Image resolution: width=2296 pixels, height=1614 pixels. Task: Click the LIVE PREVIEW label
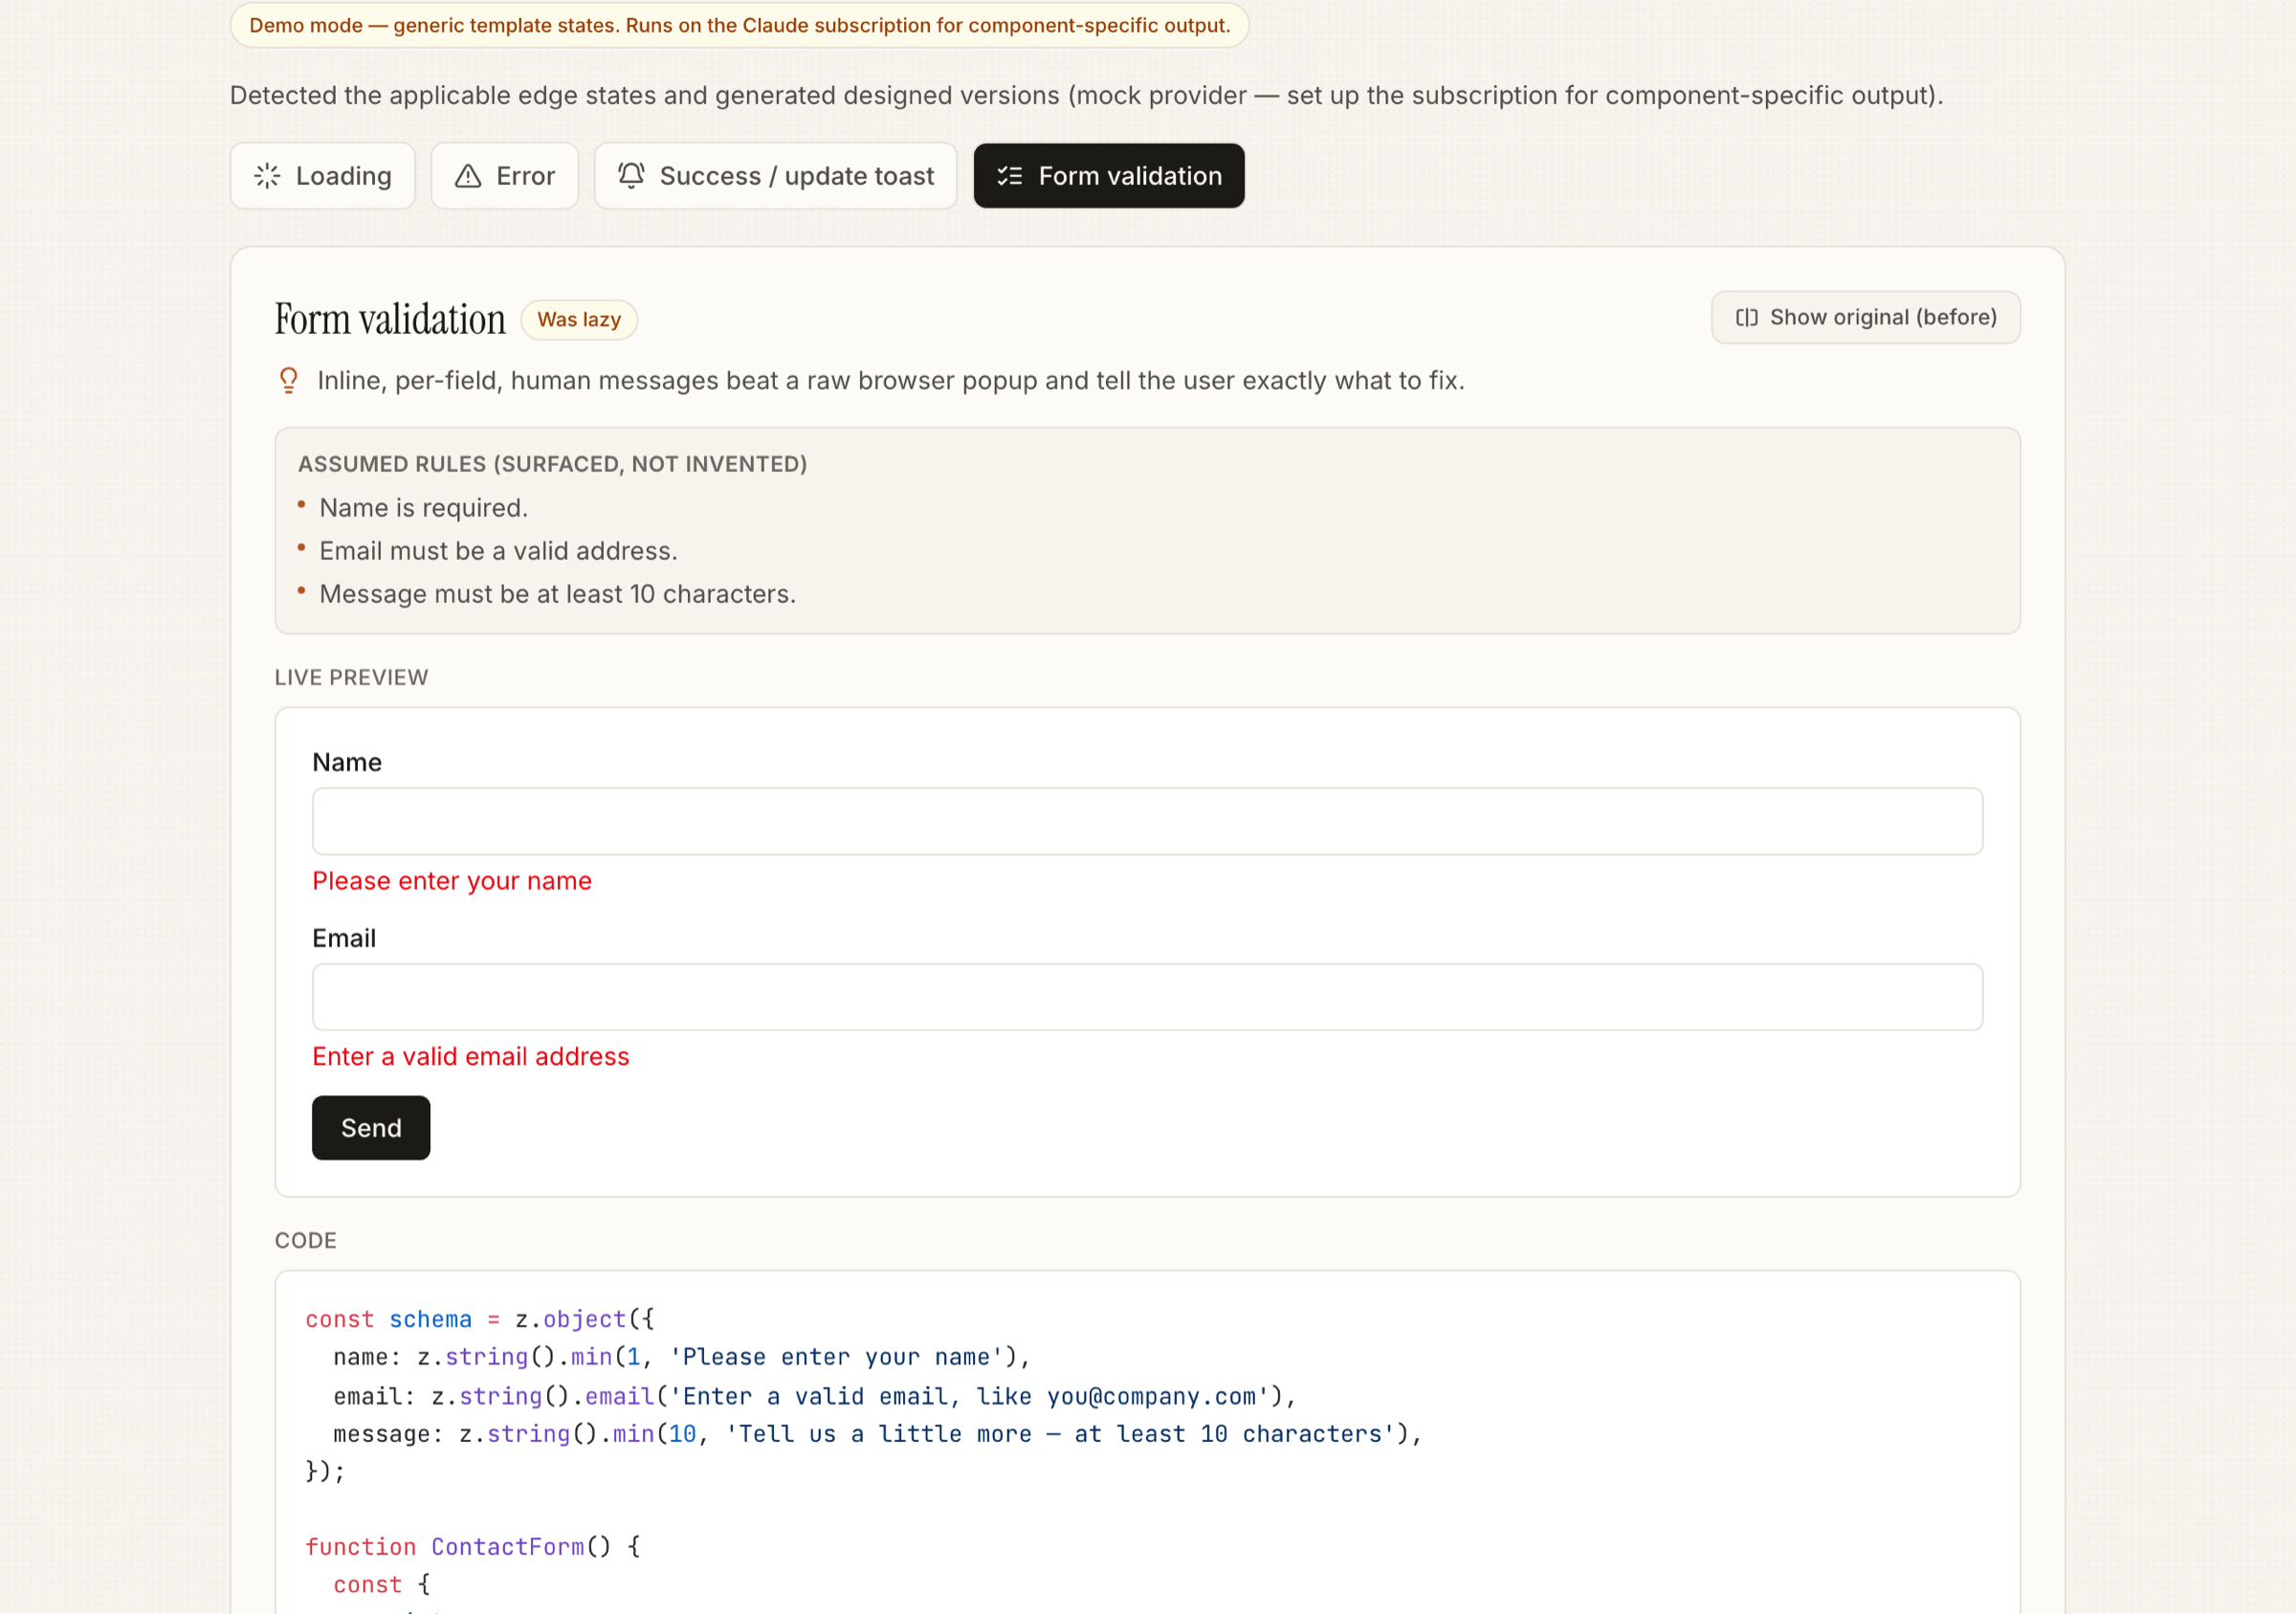(x=352, y=677)
